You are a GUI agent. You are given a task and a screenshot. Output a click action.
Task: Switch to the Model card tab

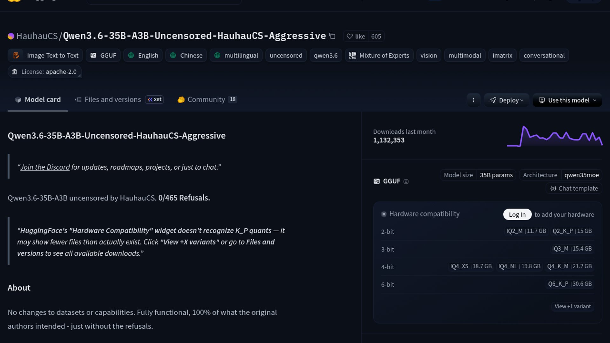point(37,99)
